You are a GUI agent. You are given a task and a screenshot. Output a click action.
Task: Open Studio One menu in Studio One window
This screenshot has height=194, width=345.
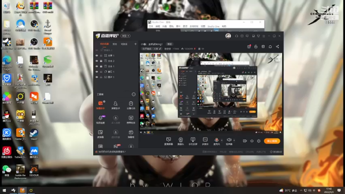click(213, 26)
